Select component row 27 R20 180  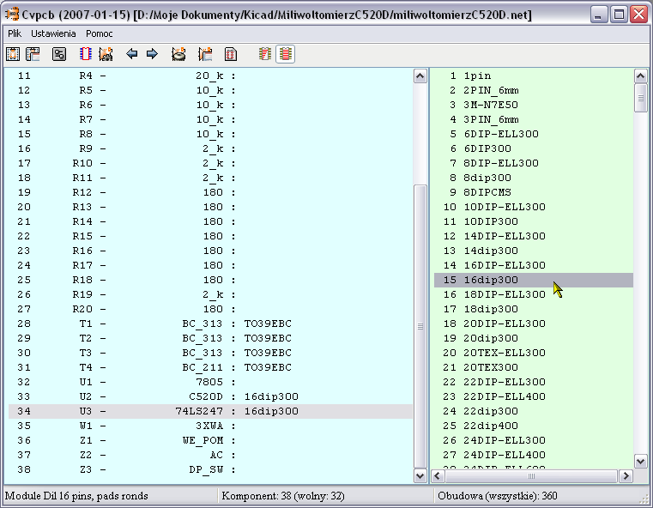point(210,309)
